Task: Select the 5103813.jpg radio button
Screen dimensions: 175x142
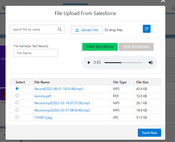Action: coord(17,117)
